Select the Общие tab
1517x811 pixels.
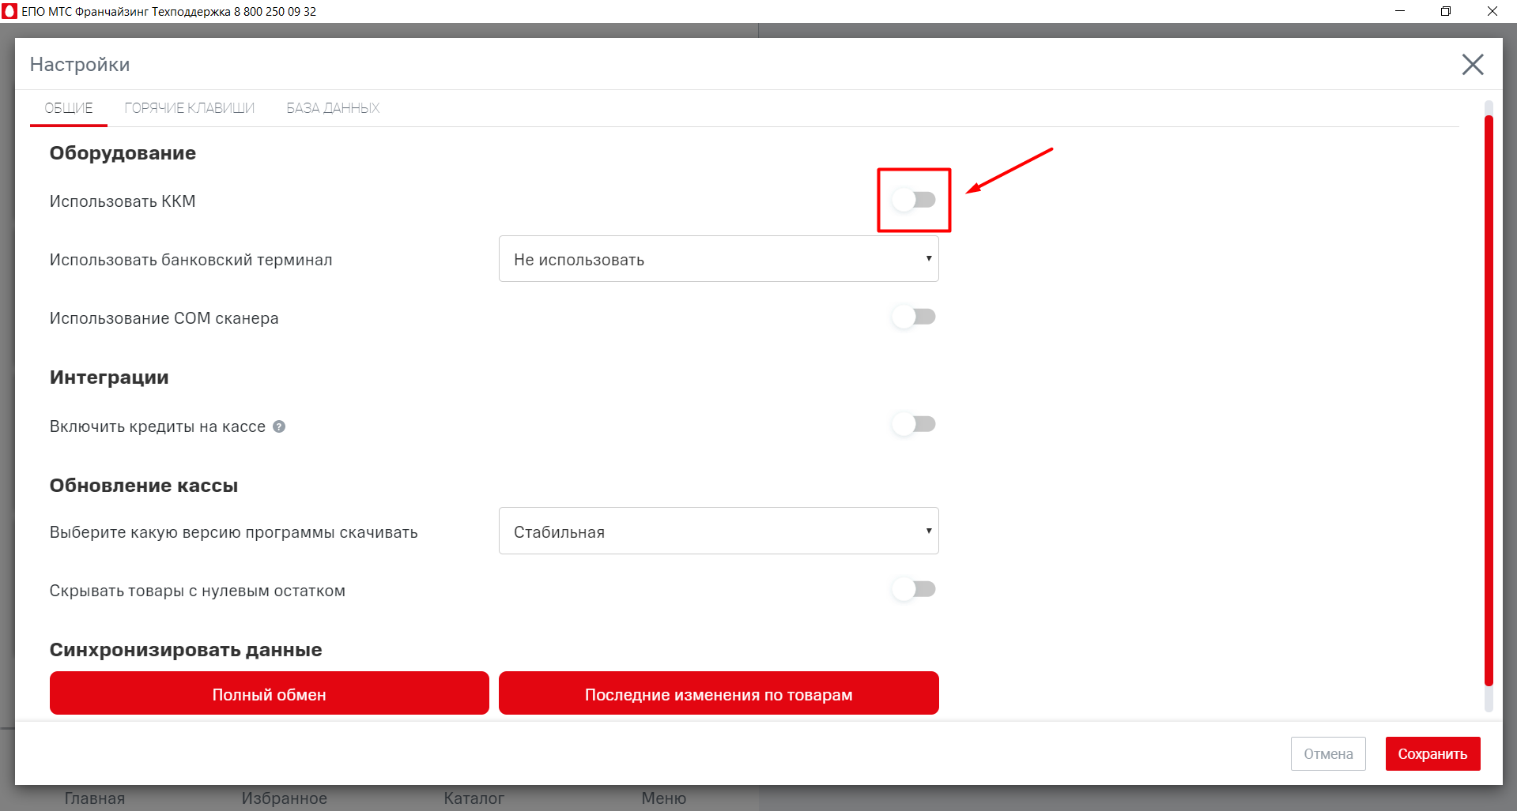coord(69,108)
